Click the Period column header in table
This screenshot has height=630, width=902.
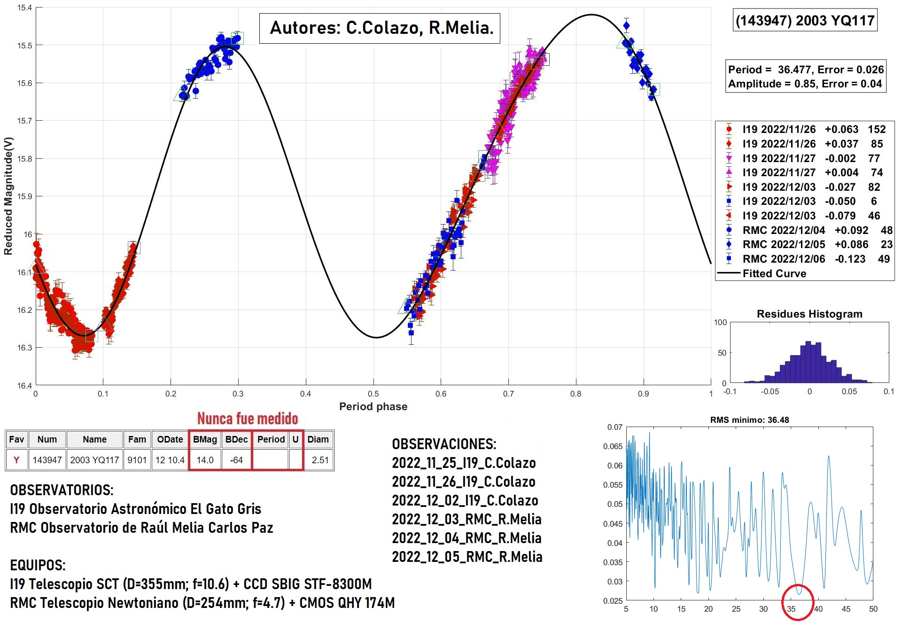[271, 439]
